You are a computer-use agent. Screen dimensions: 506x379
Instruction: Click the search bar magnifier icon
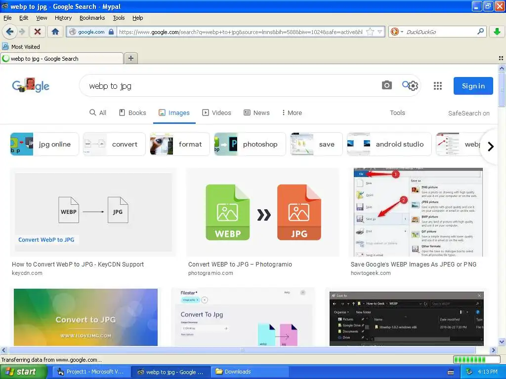click(x=480, y=32)
